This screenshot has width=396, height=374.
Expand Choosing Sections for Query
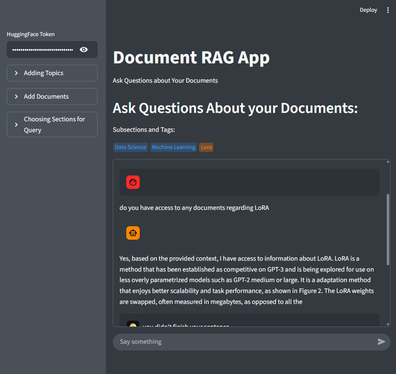pos(52,125)
